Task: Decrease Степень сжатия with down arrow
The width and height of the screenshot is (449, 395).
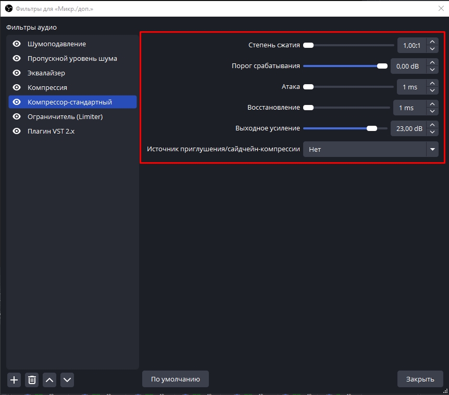Action: tap(432, 49)
